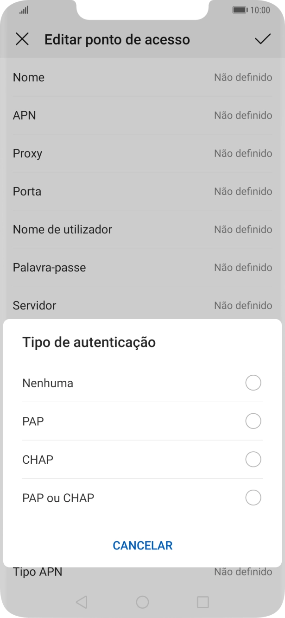Viewport: 285px width, 618px height.
Task: Select the Servidor setting row
Action: (x=142, y=305)
